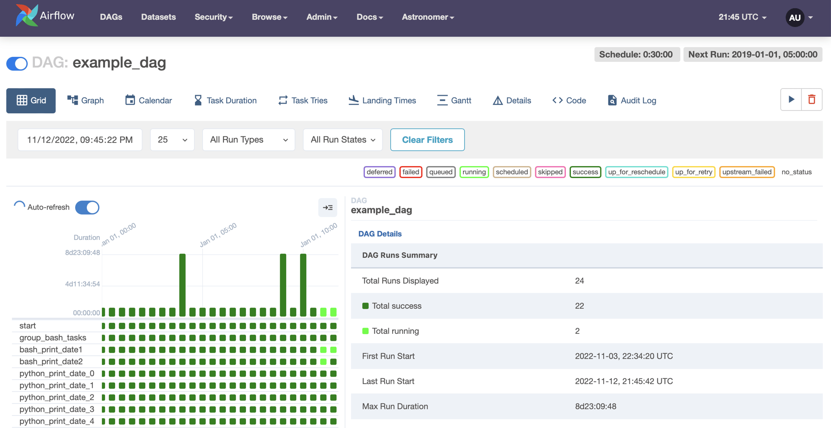Go to the Datasets page
This screenshot has height=428, width=831.
pos(158,17)
